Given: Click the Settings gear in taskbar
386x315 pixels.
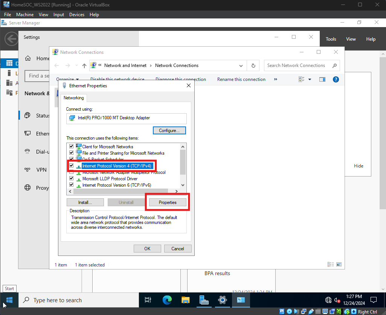Looking at the screenshot, I should tap(223, 300).
